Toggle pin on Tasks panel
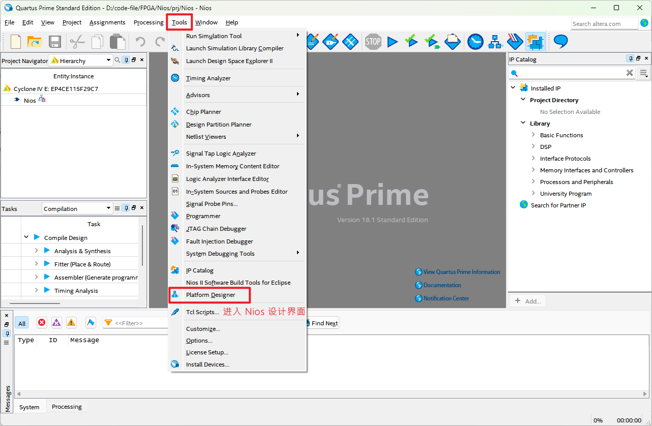The image size is (652, 426). click(x=126, y=208)
